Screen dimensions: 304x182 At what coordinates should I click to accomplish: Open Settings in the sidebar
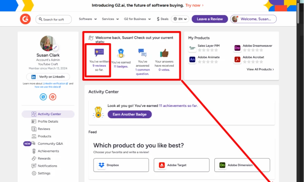44,173
